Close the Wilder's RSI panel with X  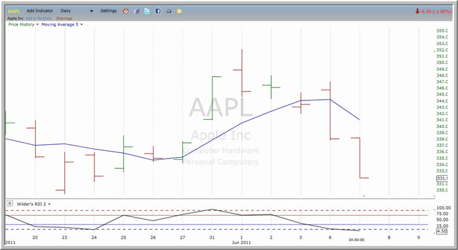pyautogui.click(x=9, y=204)
